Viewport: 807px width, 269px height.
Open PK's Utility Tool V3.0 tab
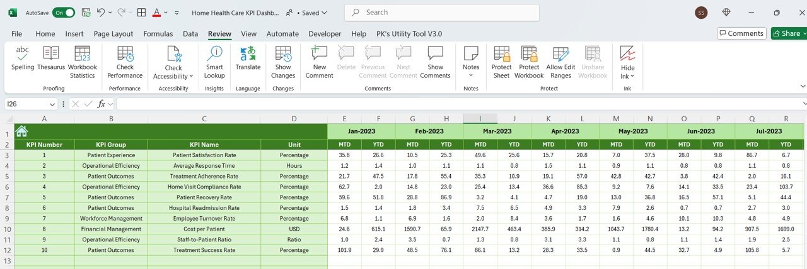(409, 34)
